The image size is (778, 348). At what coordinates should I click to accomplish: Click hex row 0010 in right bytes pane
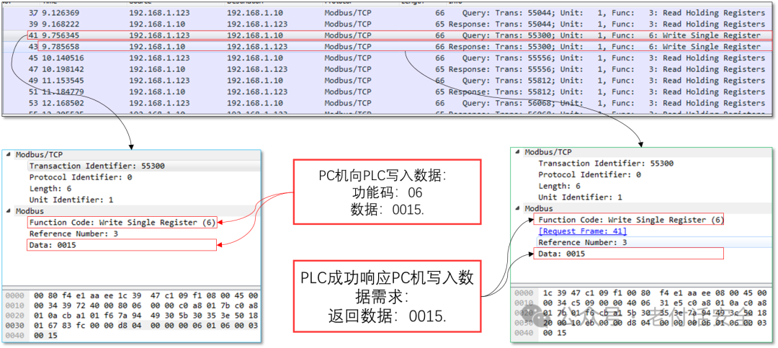[x=642, y=303]
